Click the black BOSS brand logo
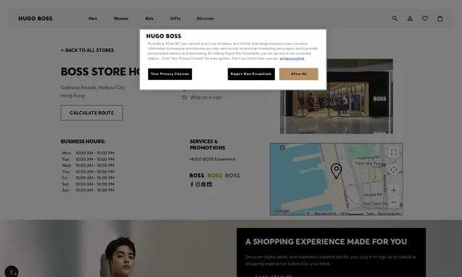 [x=197, y=175]
